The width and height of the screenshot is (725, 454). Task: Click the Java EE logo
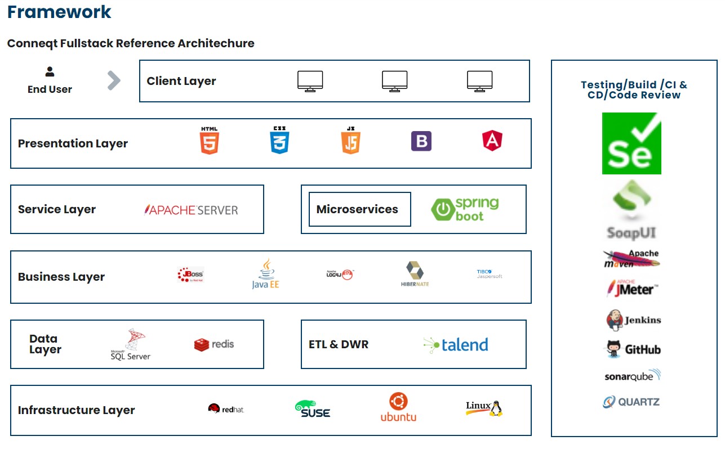click(266, 274)
